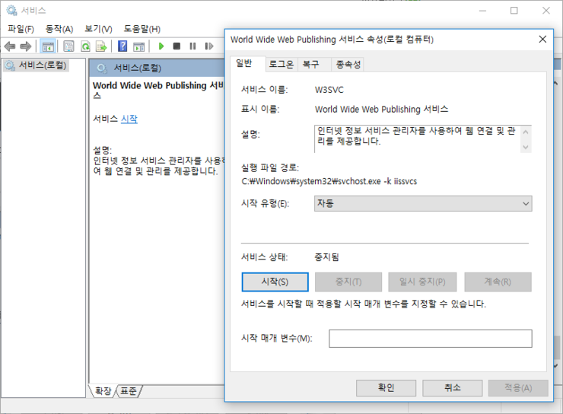Screen dimensions: 563x414
Task: Click the pause service toolbar icon
Action: (192, 46)
